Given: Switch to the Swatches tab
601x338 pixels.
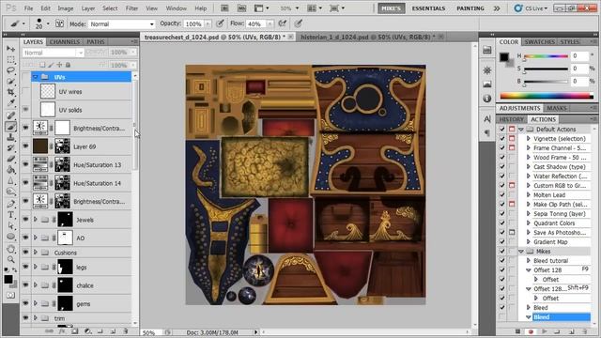Looking at the screenshot, I should (539, 41).
